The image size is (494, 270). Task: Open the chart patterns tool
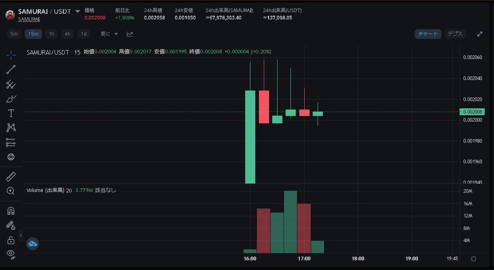(11, 128)
